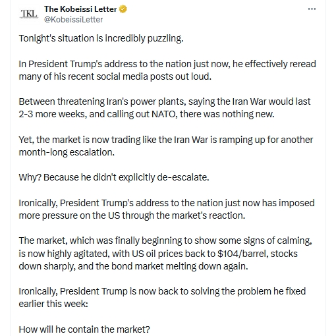
Task: Click the line "many of his recent social media posts"
Action: [115, 76]
